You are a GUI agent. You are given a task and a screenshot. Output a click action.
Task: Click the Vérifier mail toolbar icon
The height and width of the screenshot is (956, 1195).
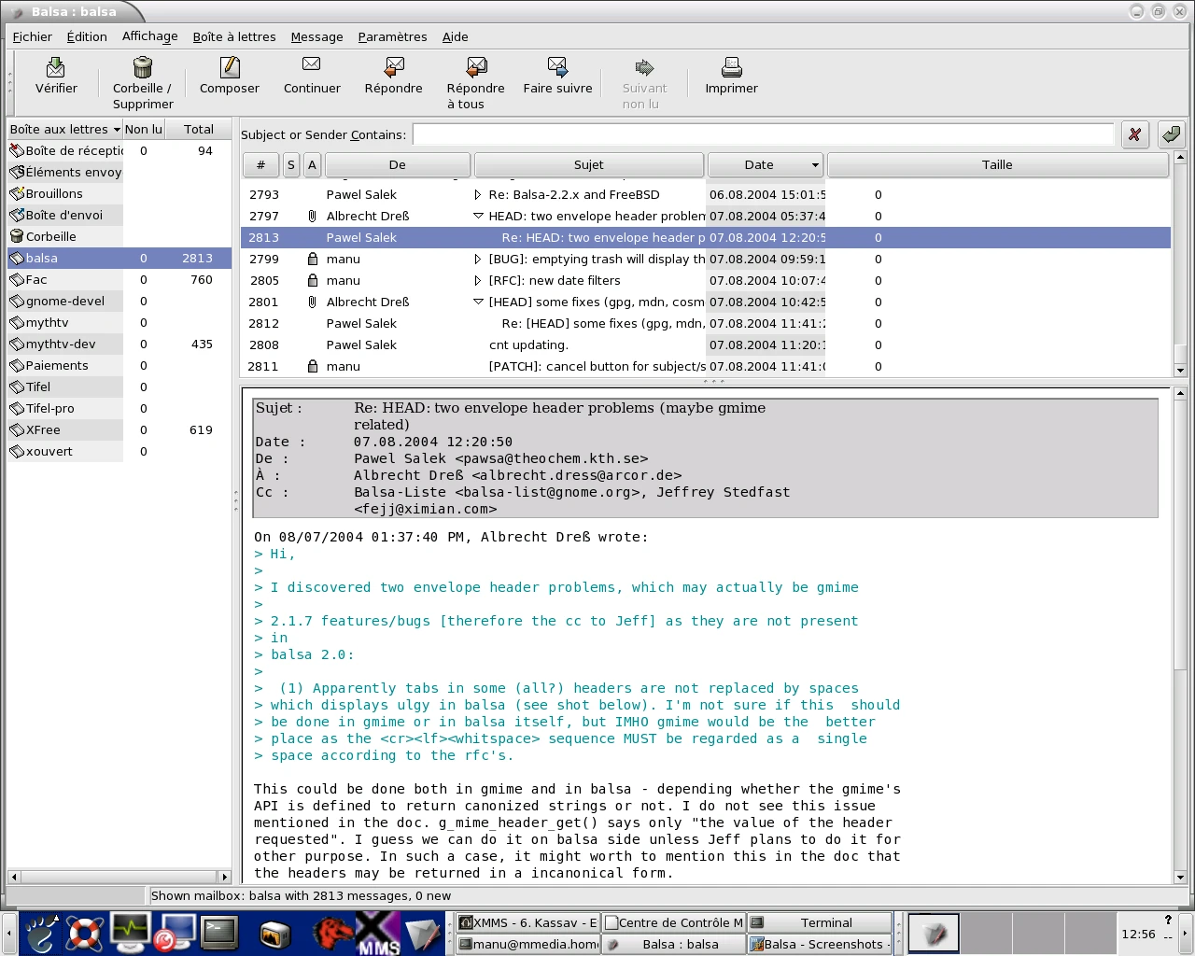tap(56, 68)
